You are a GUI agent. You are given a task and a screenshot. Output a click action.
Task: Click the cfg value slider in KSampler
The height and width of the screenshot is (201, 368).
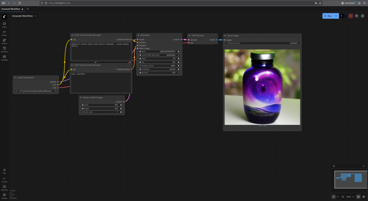click(159, 62)
